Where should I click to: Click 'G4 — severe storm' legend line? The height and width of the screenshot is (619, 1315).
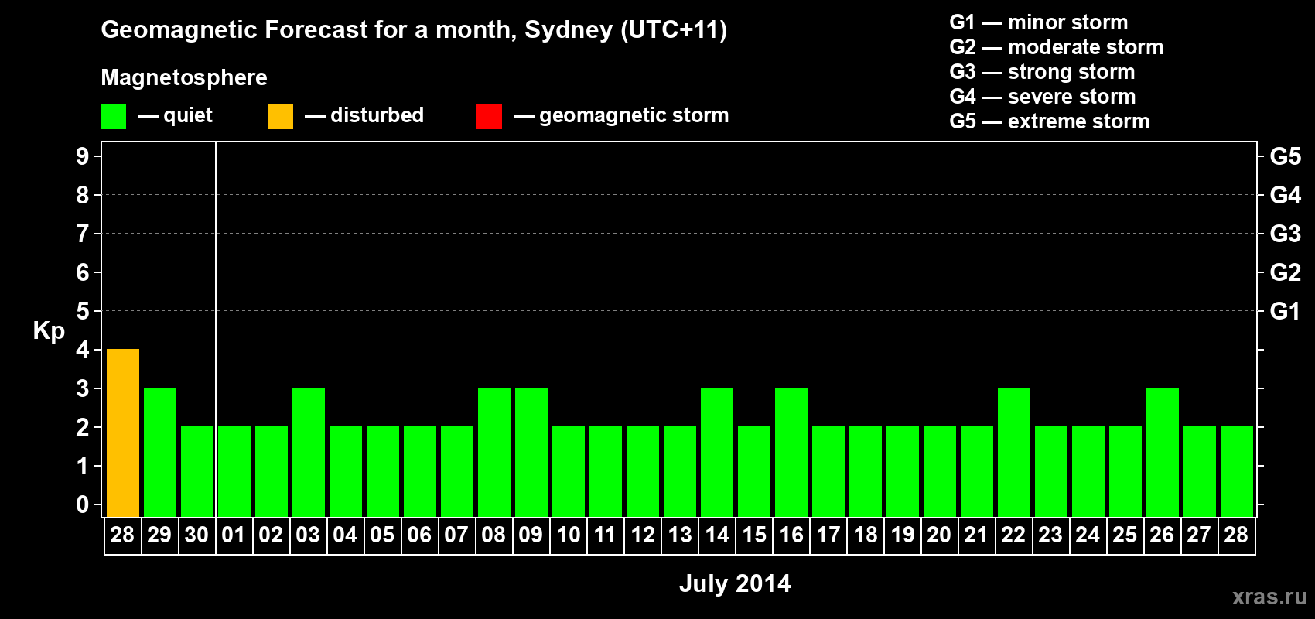pos(1043,97)
